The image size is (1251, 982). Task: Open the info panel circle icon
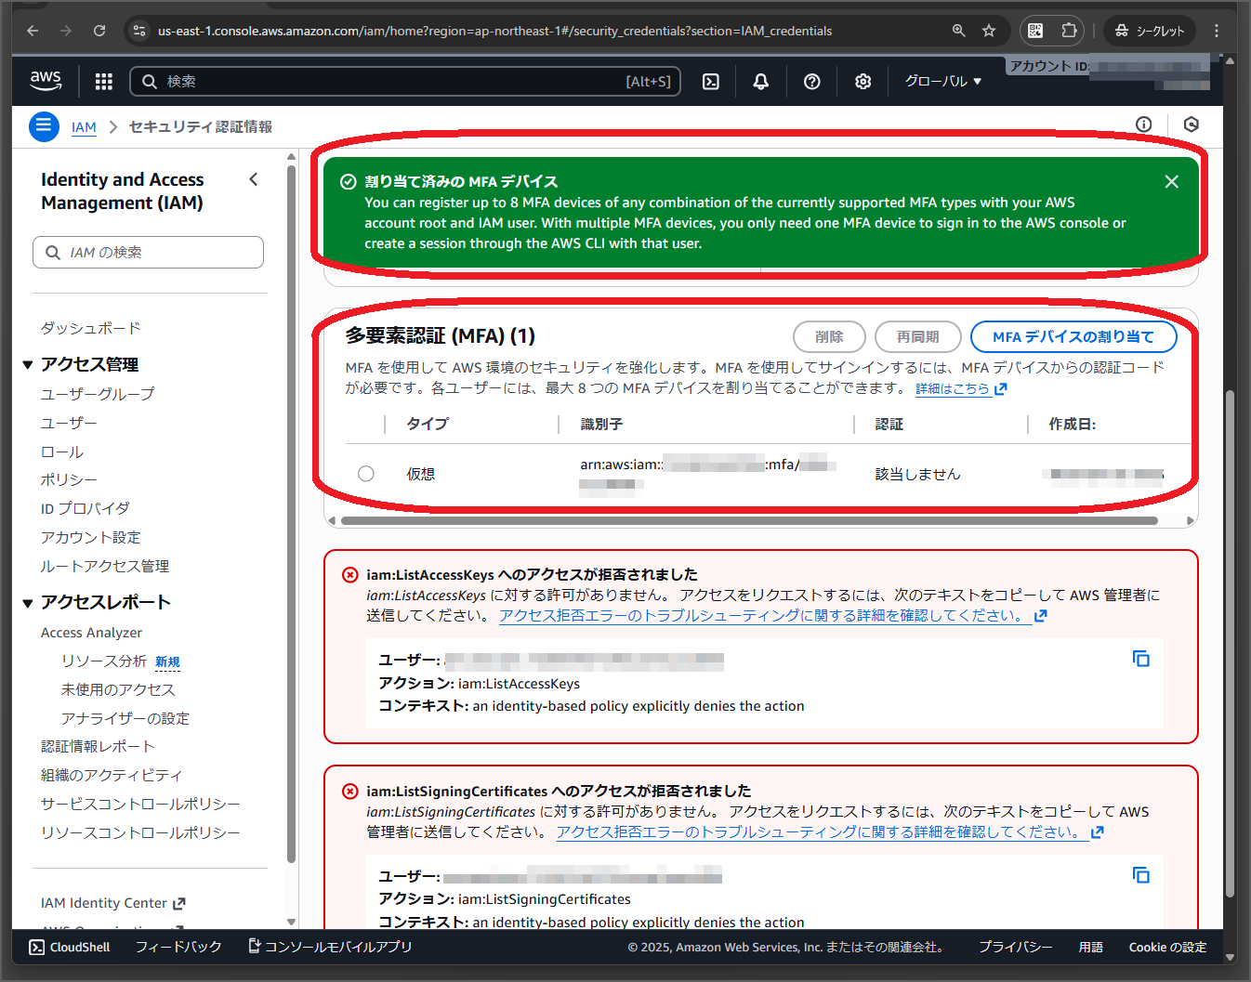point(1144,124)
